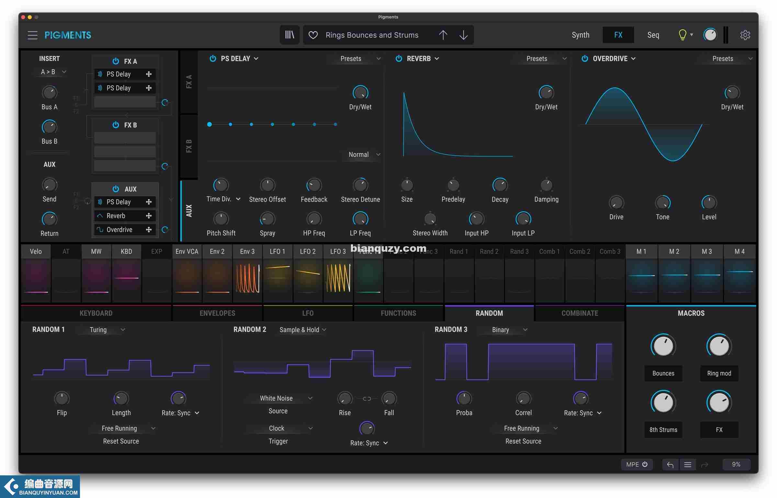
Task: Click the redo arrow in the status bar
Action: (704, 465)
